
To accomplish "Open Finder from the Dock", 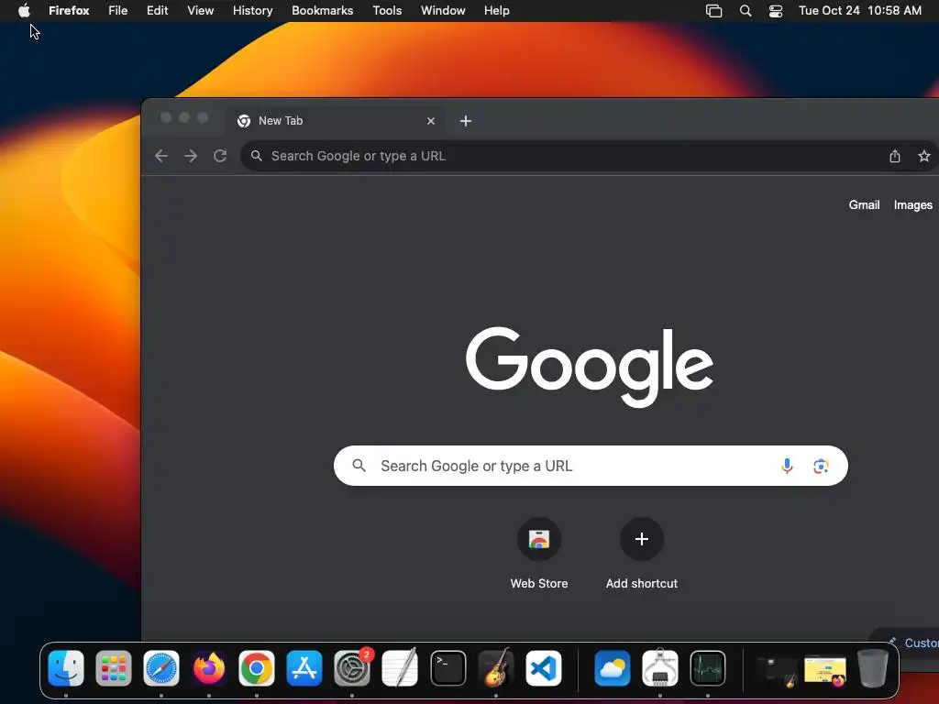I will 66,668.
